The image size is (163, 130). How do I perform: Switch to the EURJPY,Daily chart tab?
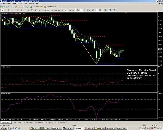28,122
